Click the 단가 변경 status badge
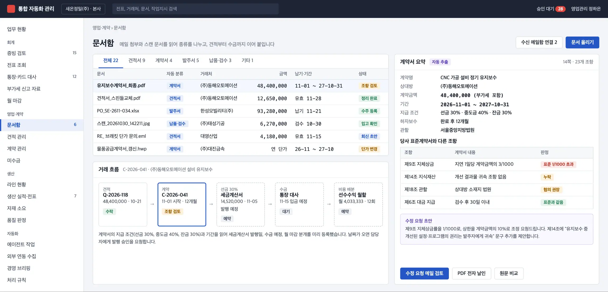Screen dimensions: 608x292 369,149
